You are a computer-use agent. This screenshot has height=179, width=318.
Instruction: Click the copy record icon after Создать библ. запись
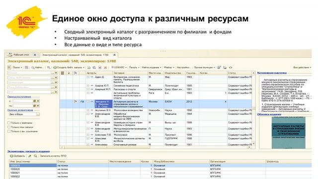(x=89, y=68)
